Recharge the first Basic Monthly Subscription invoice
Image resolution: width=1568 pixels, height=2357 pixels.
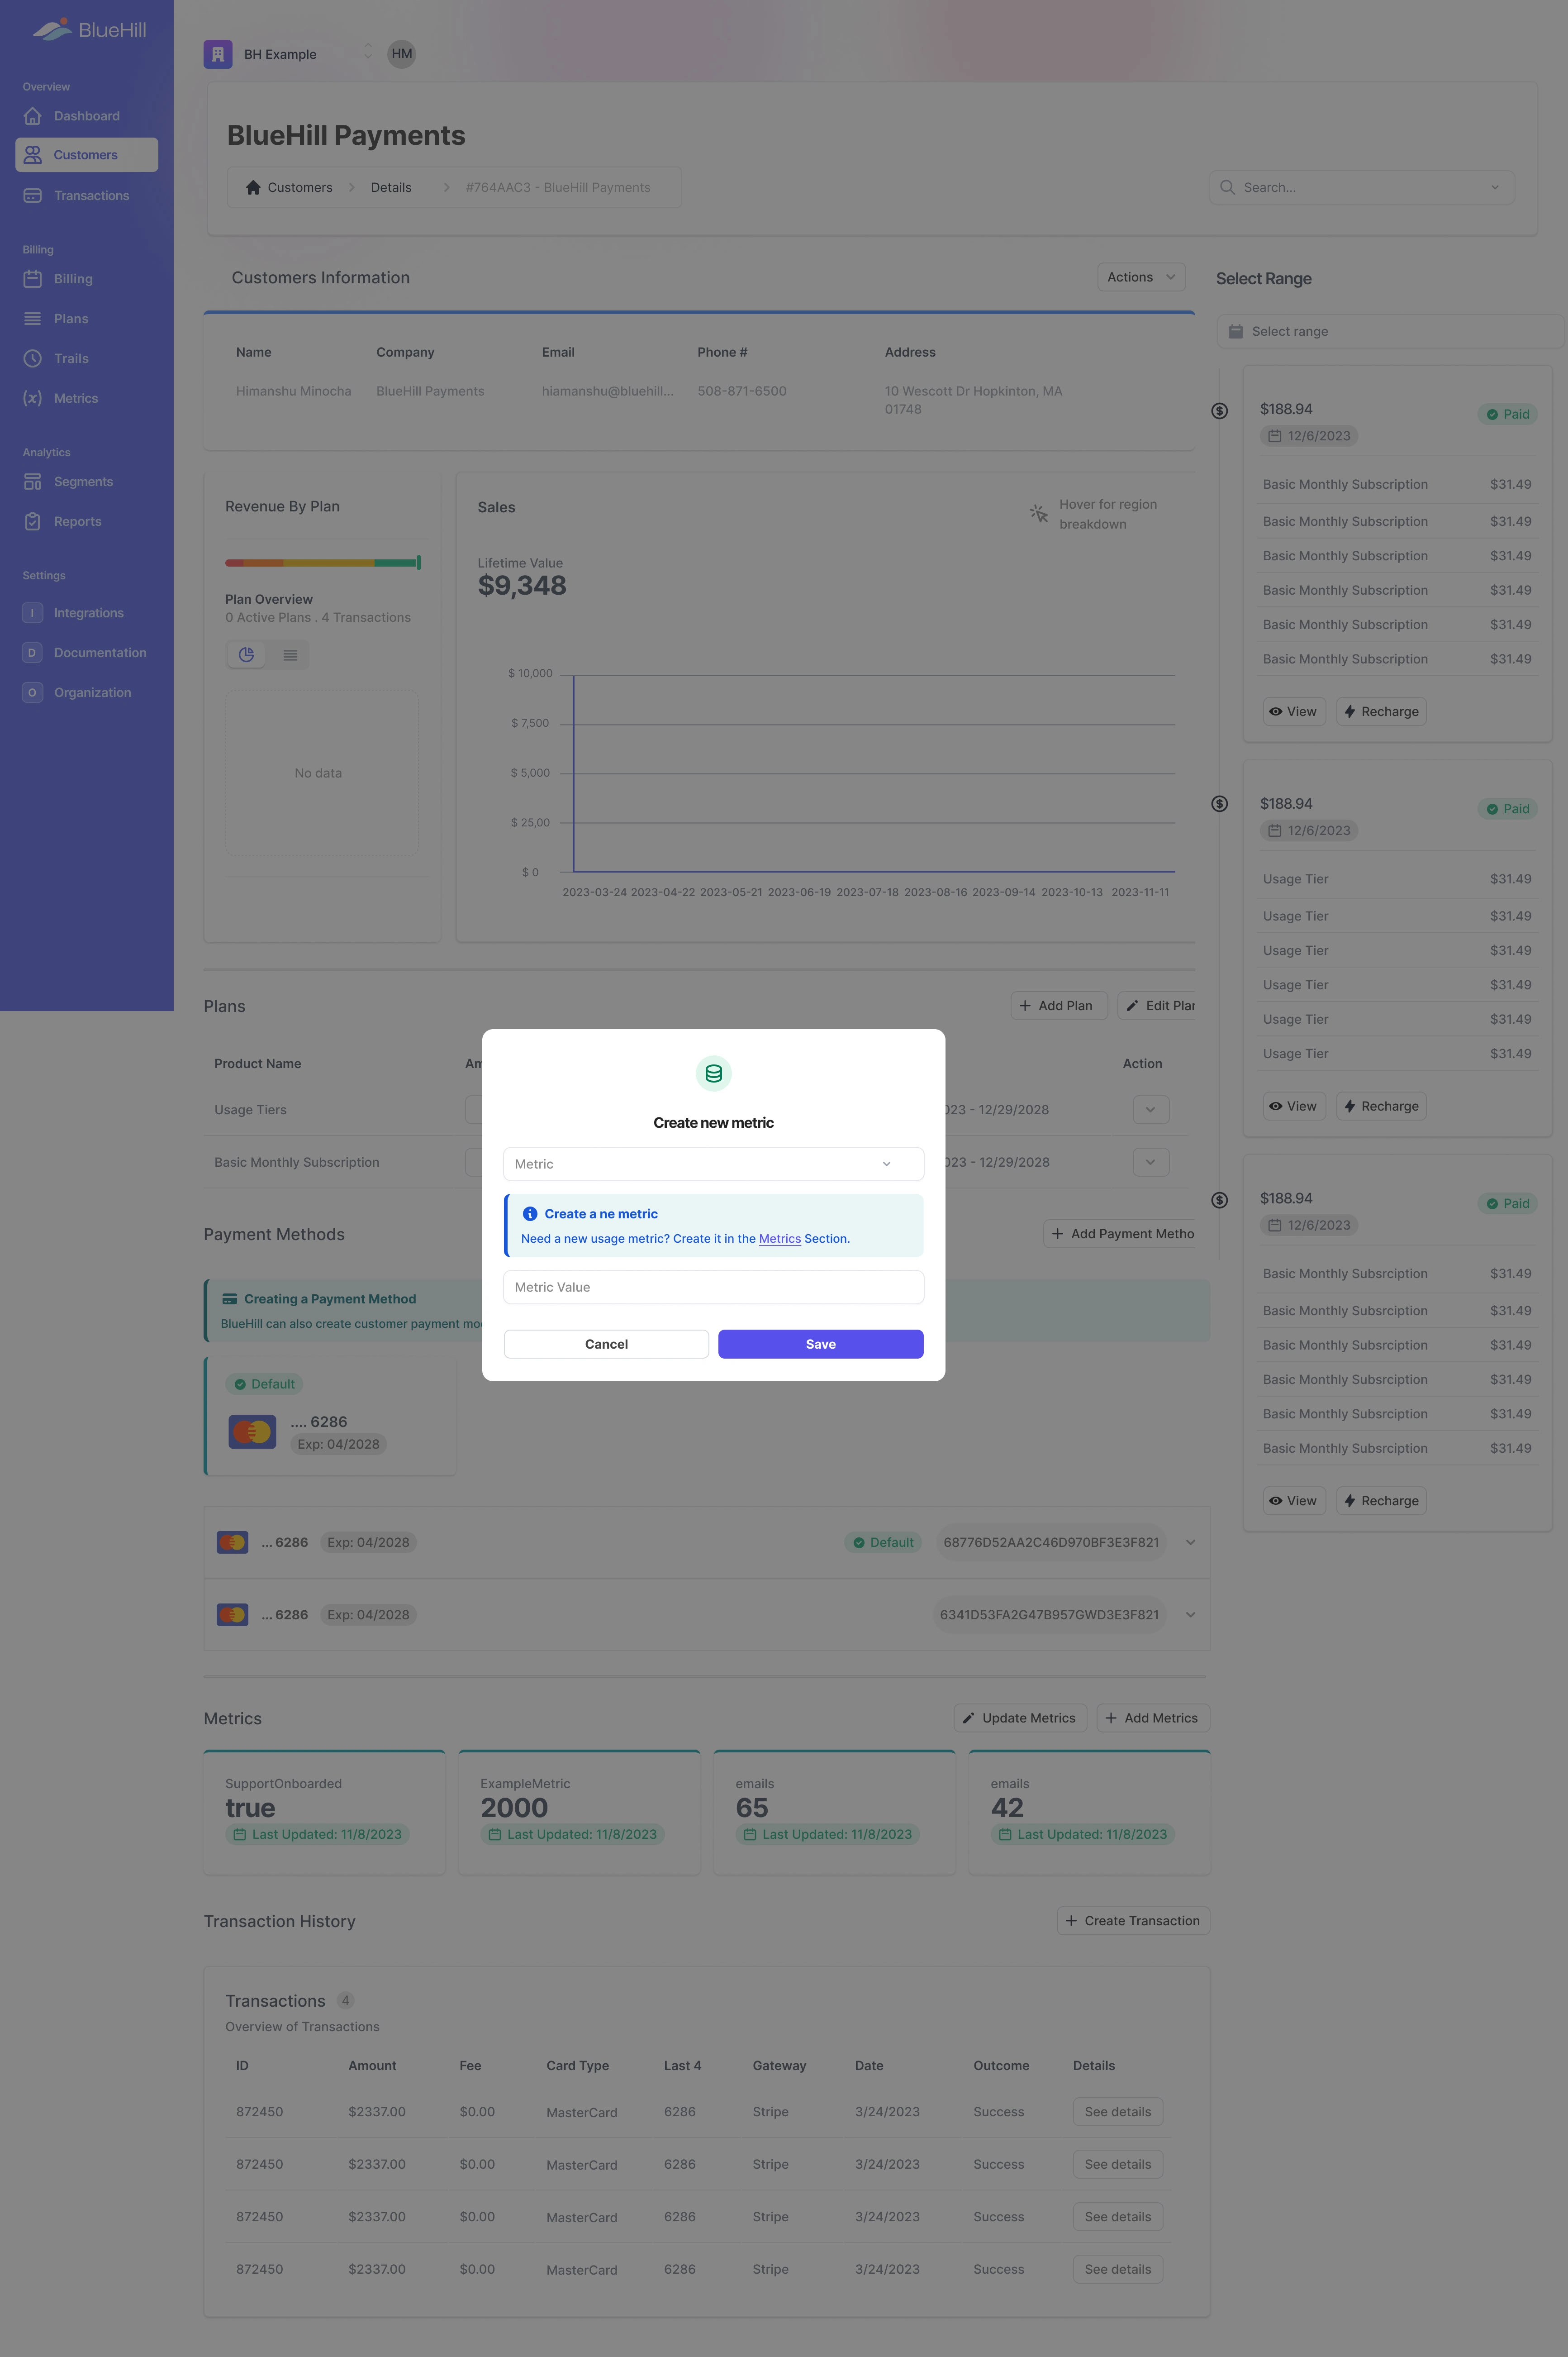1381,711
